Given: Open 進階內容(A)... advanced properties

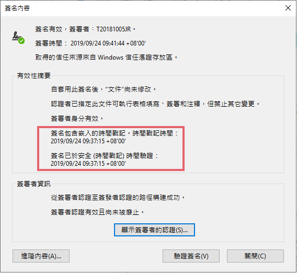Looking at the screenshot, I should point(41,256).
